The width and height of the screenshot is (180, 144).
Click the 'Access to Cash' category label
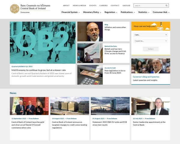(x=110, y=68)
